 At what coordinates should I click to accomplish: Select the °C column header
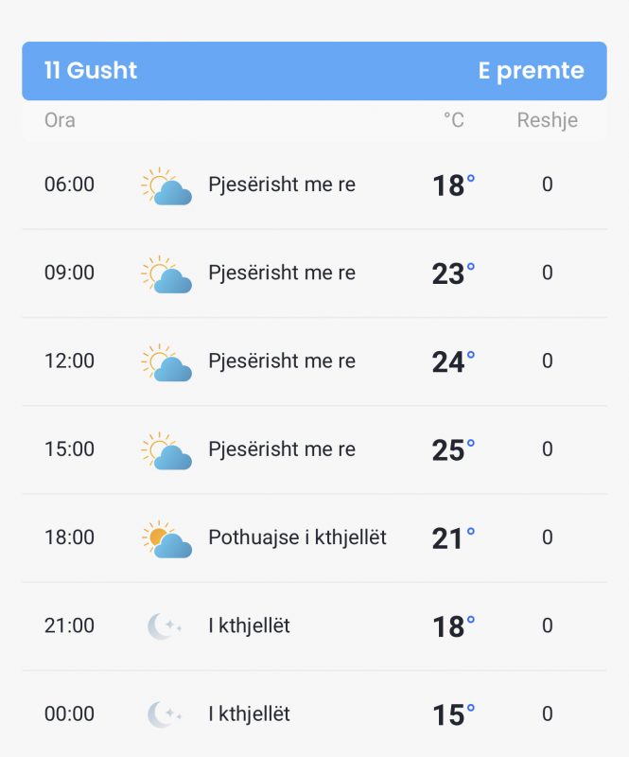click(x=454, y=120)
